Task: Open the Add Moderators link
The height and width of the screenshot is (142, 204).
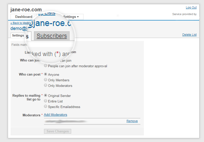Action: click(x=55, y=115)
